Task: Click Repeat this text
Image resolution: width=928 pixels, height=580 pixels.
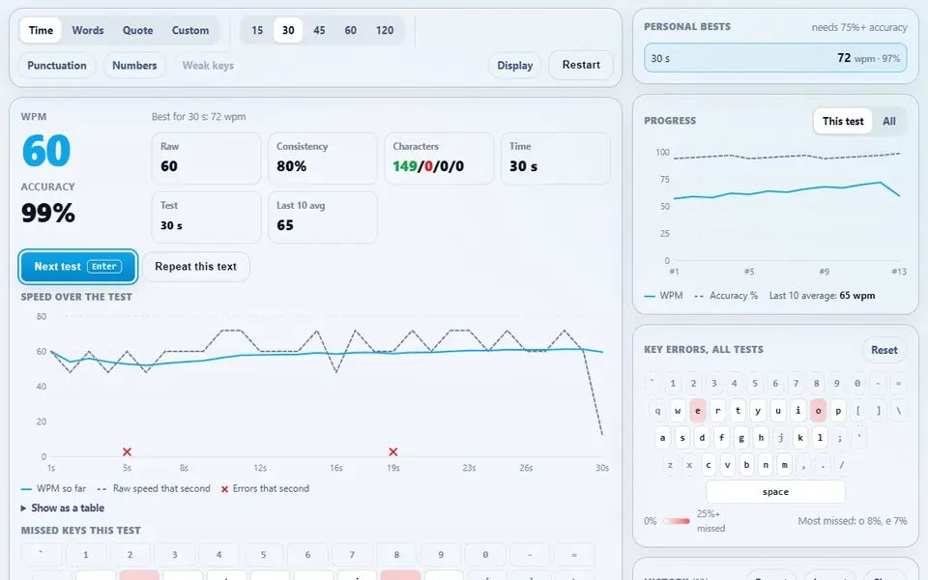Action: point(196,267)
